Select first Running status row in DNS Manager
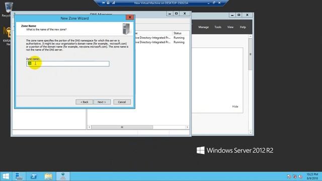The image size is (322, 181). (179, 38)
